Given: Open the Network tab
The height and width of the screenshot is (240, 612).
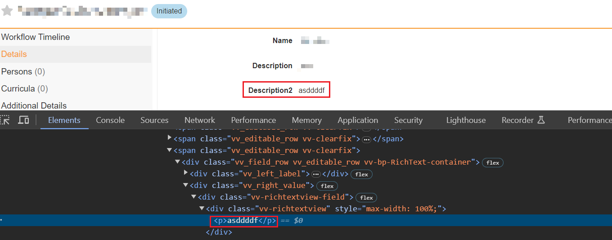Looking at the screenshot, I should [x=199, y=120].
